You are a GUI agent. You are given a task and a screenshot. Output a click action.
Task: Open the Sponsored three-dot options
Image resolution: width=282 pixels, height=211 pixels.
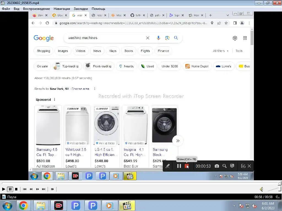55,99
